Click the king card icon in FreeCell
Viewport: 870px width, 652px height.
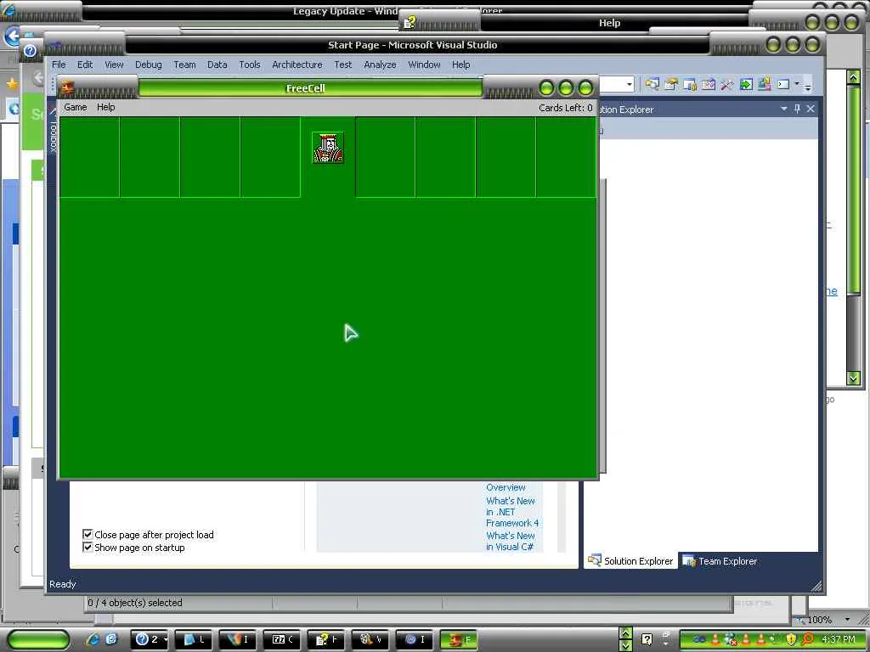click(x=328, y=148)
